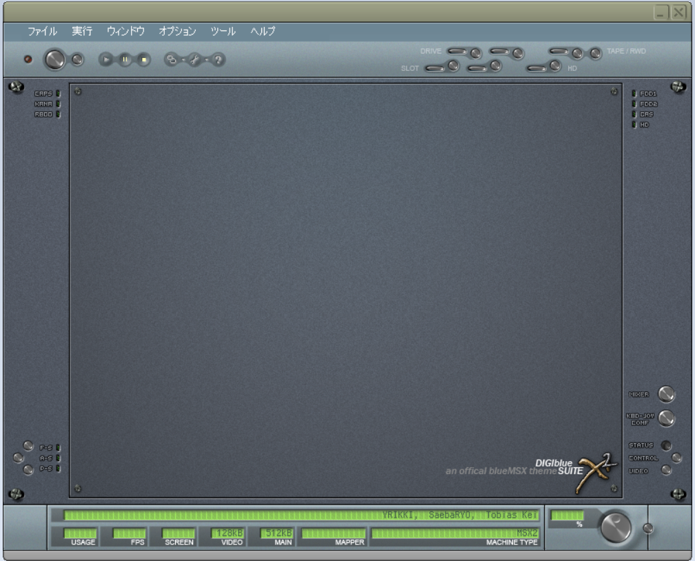Toggle the STATUS panel button

pos(666,445)
